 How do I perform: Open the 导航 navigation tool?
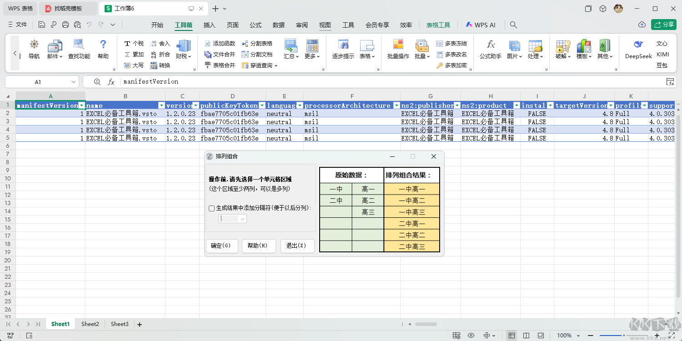(x=34, y=49)
